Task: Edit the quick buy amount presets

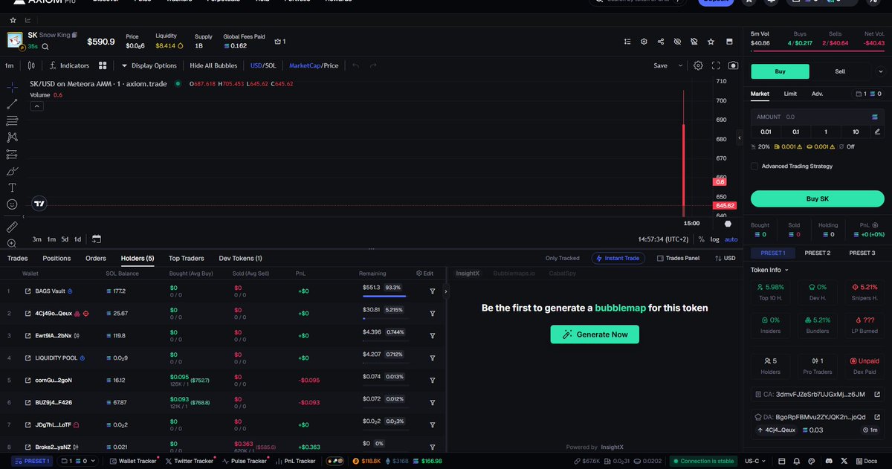Action: (x=877, y=132)
